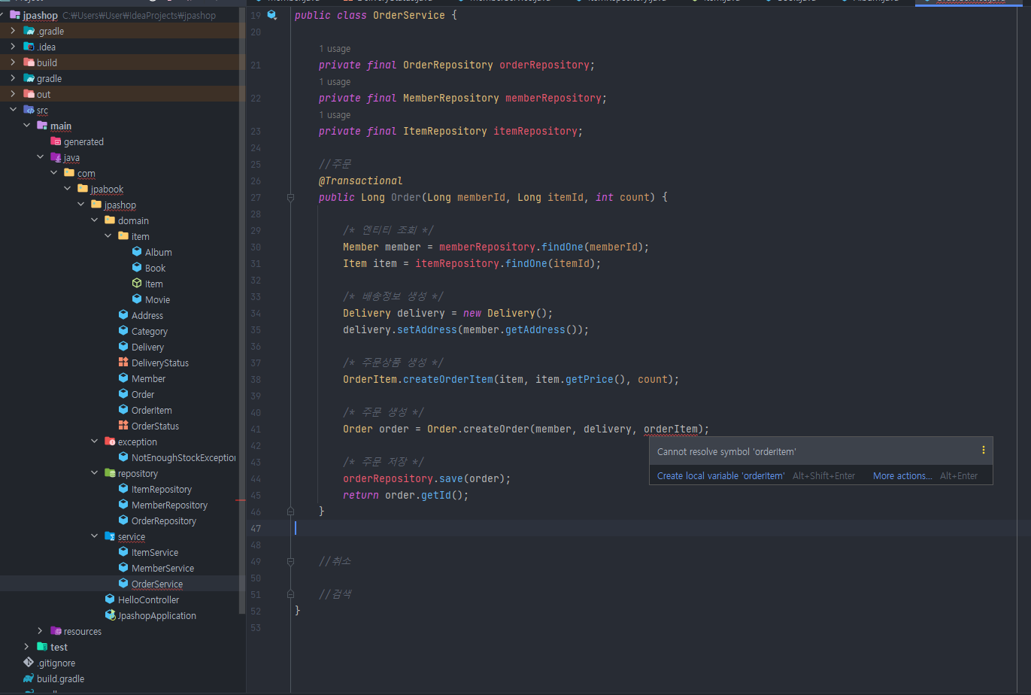Click the JpashopApplication Spring Boot class icon
Image resolution: width=1031 pixels, height=695 pixels.
pos(111,615)
